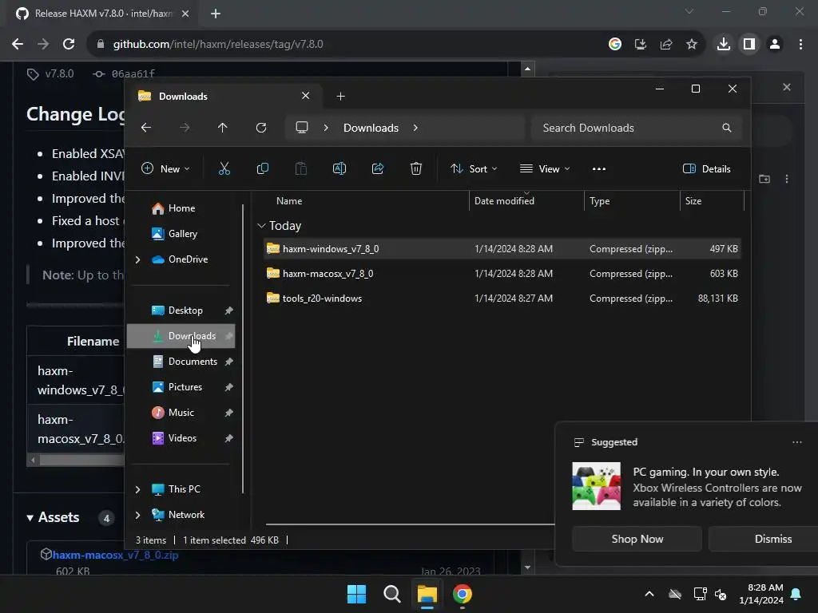Screen dimensions: 818x613
Task: Click the Cut scissors icon in File Explorer
Action: point(224,168)
